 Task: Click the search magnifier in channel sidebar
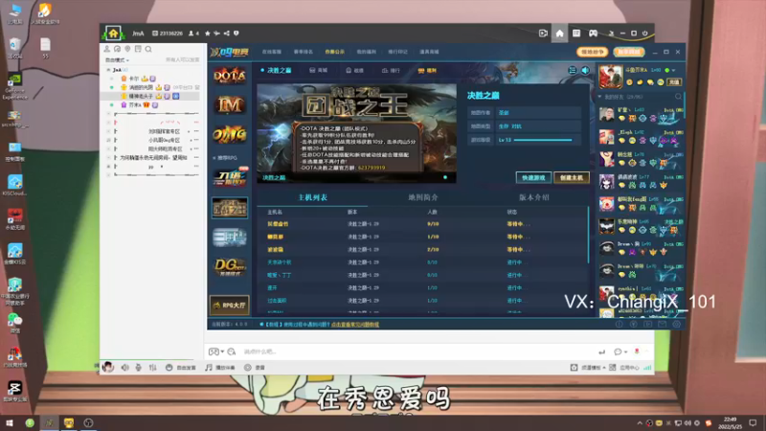click(x=148, y=49)
